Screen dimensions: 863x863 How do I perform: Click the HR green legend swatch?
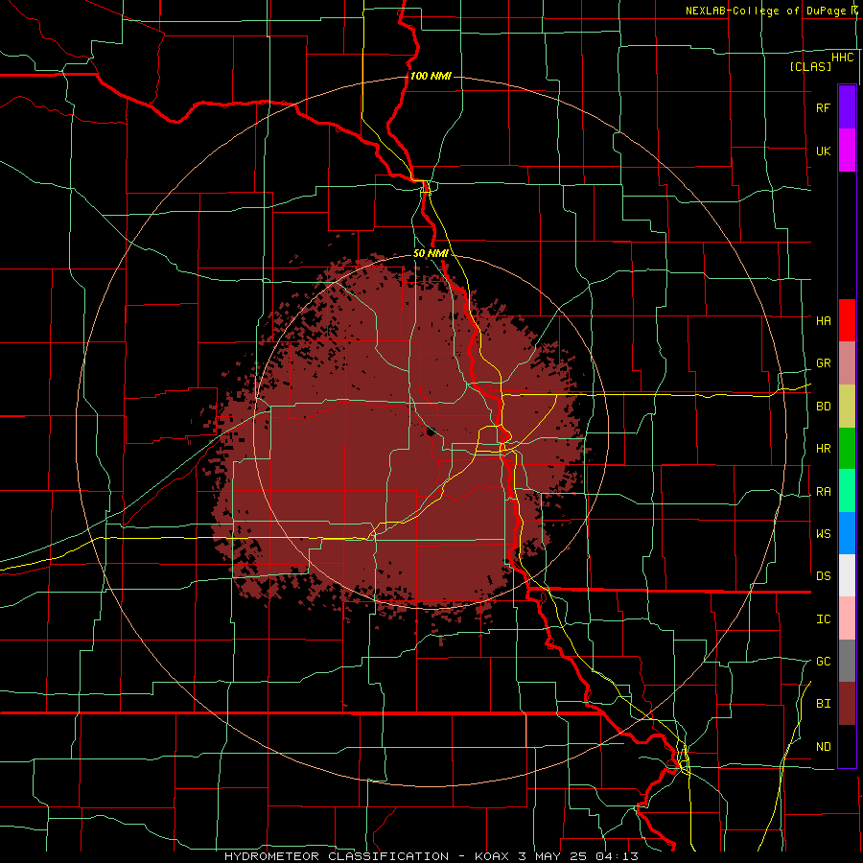click(847, 449)
